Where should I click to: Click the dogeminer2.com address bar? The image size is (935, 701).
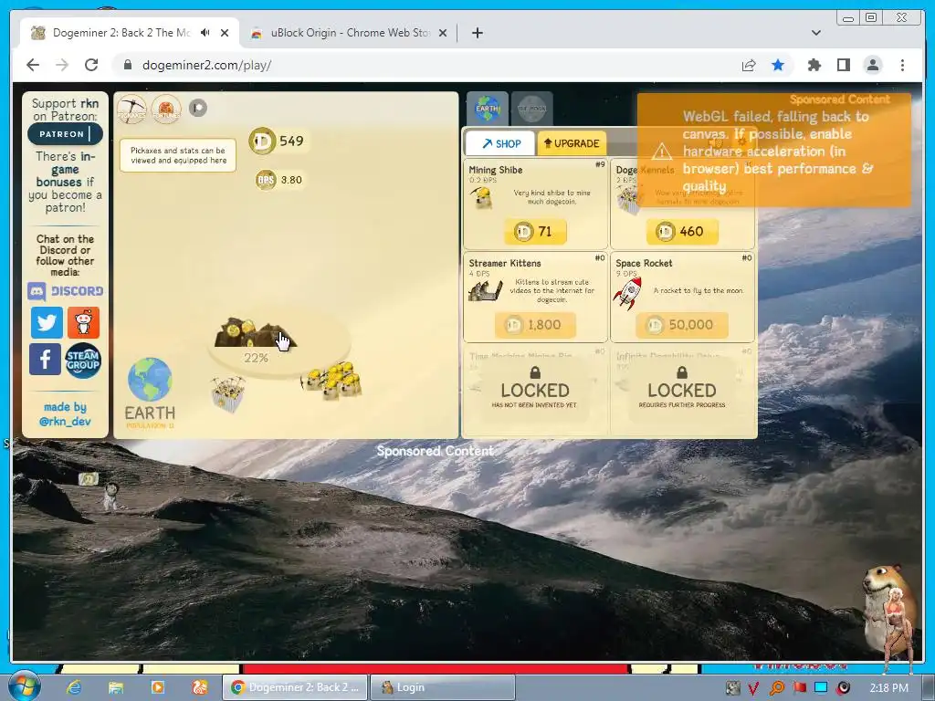(424, 65)
